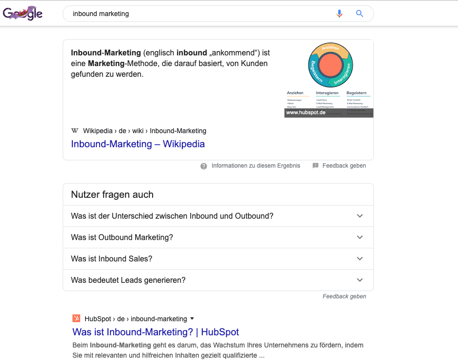Viewport: 458px width, 363px height.
Task: Click the Nutzer fragen auch heading
Action: [x=112, y=194]
